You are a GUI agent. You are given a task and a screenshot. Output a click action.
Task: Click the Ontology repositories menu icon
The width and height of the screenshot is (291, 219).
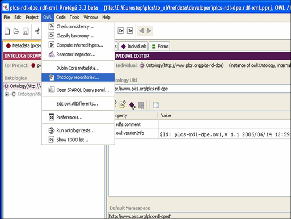click(x=52, y=77)
